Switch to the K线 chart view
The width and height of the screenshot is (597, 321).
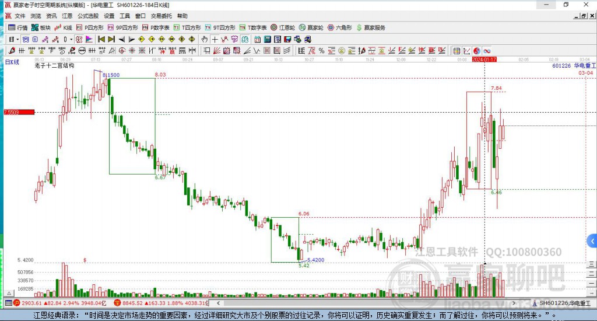tap(63, 27)
